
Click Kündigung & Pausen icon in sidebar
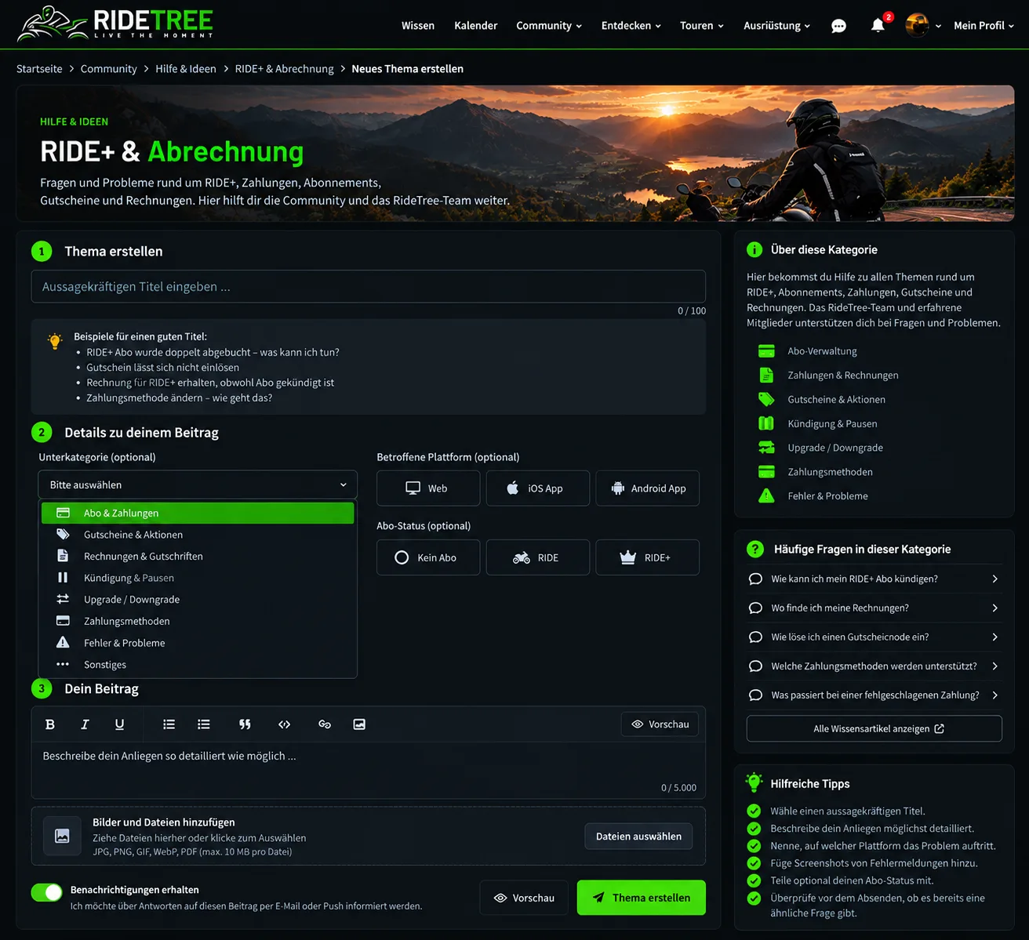pos(766,423)
